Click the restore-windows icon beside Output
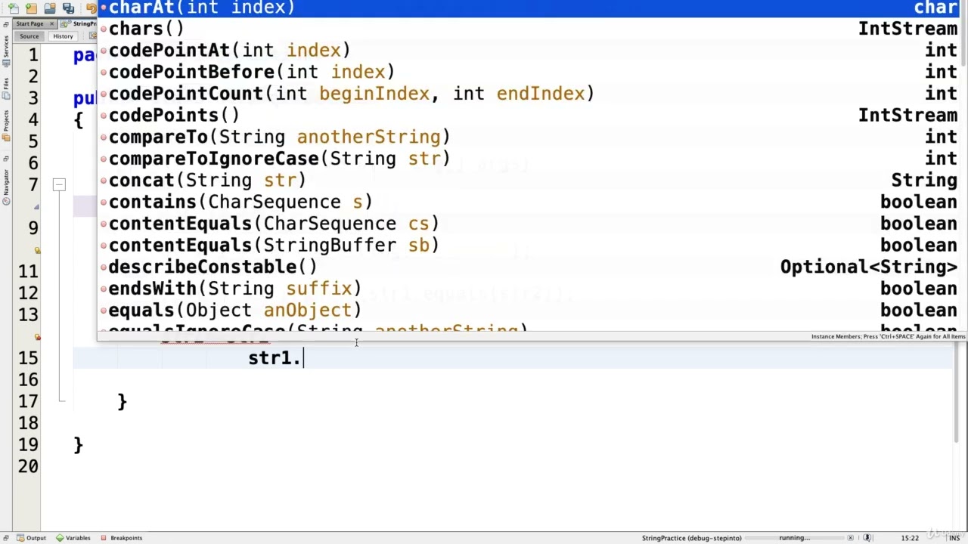Image resolution: width=968 pixels, height=544 pixels. click(x=6, y=538)
